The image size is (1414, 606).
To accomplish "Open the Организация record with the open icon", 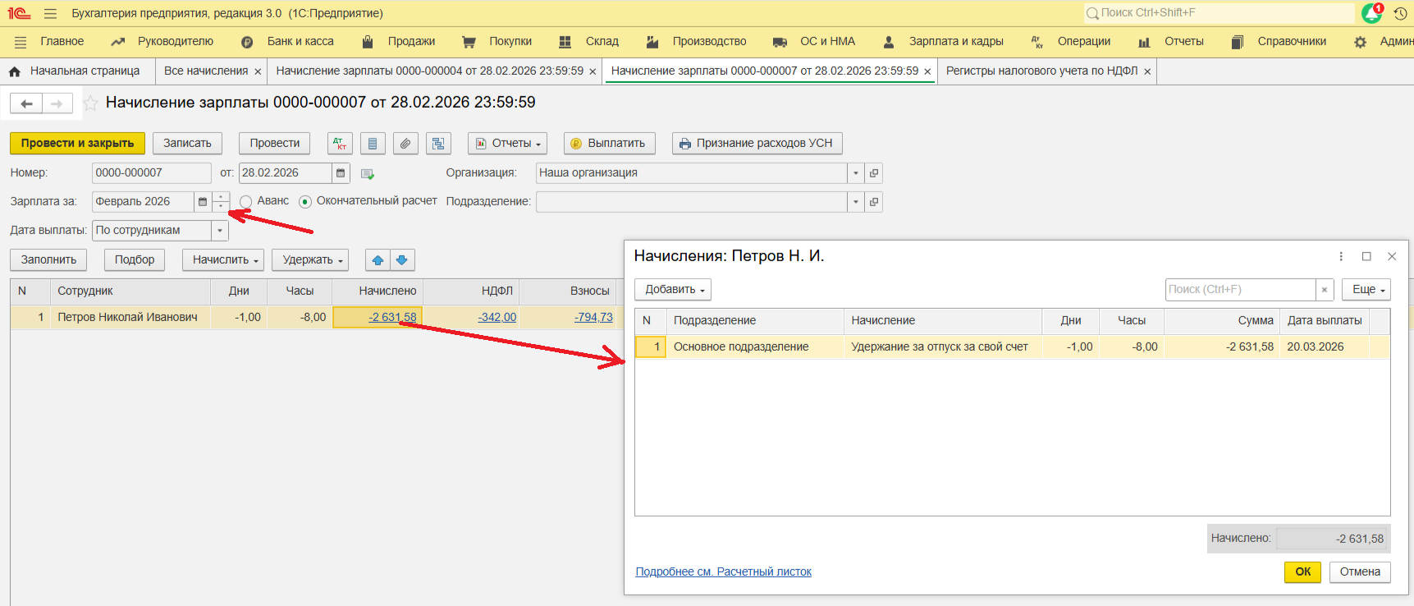I will click(x=874, y=173).
